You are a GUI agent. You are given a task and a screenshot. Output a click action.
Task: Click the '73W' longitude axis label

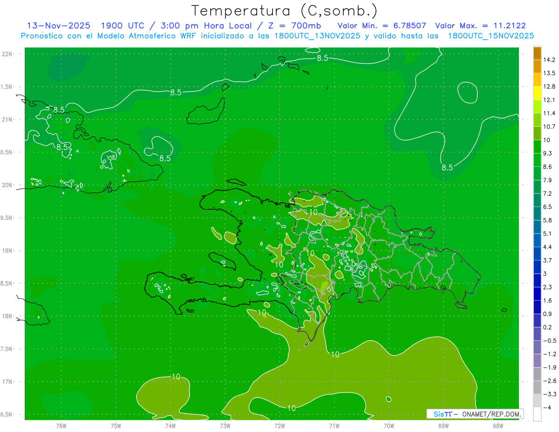tap(225, 426)
